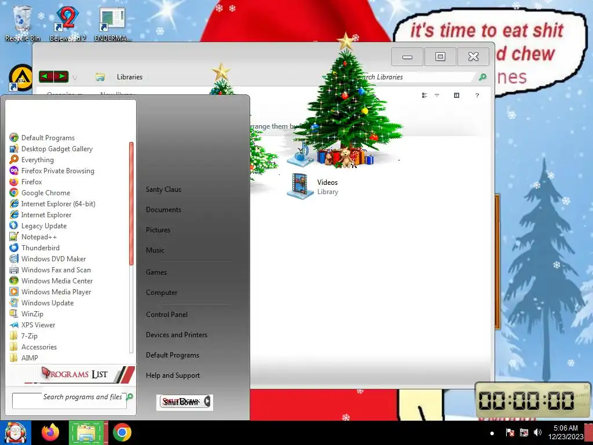Start Windows DVD Maker
The image size is (593, 445).
[47, 258]
